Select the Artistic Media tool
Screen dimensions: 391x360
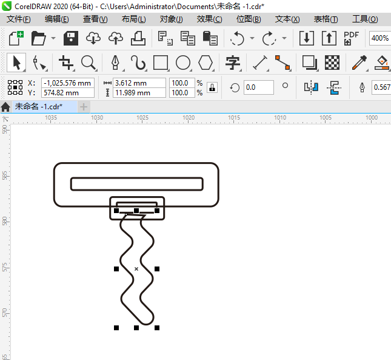[138, 63]
